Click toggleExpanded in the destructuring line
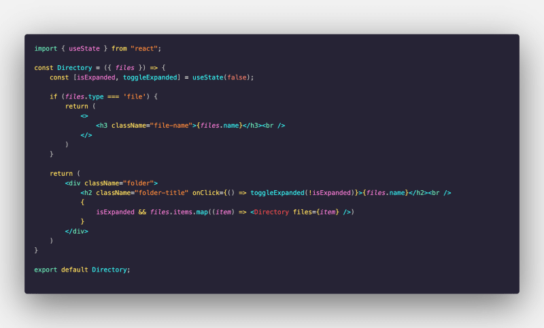Screen dimensions: 544x328 click(150, 77)
